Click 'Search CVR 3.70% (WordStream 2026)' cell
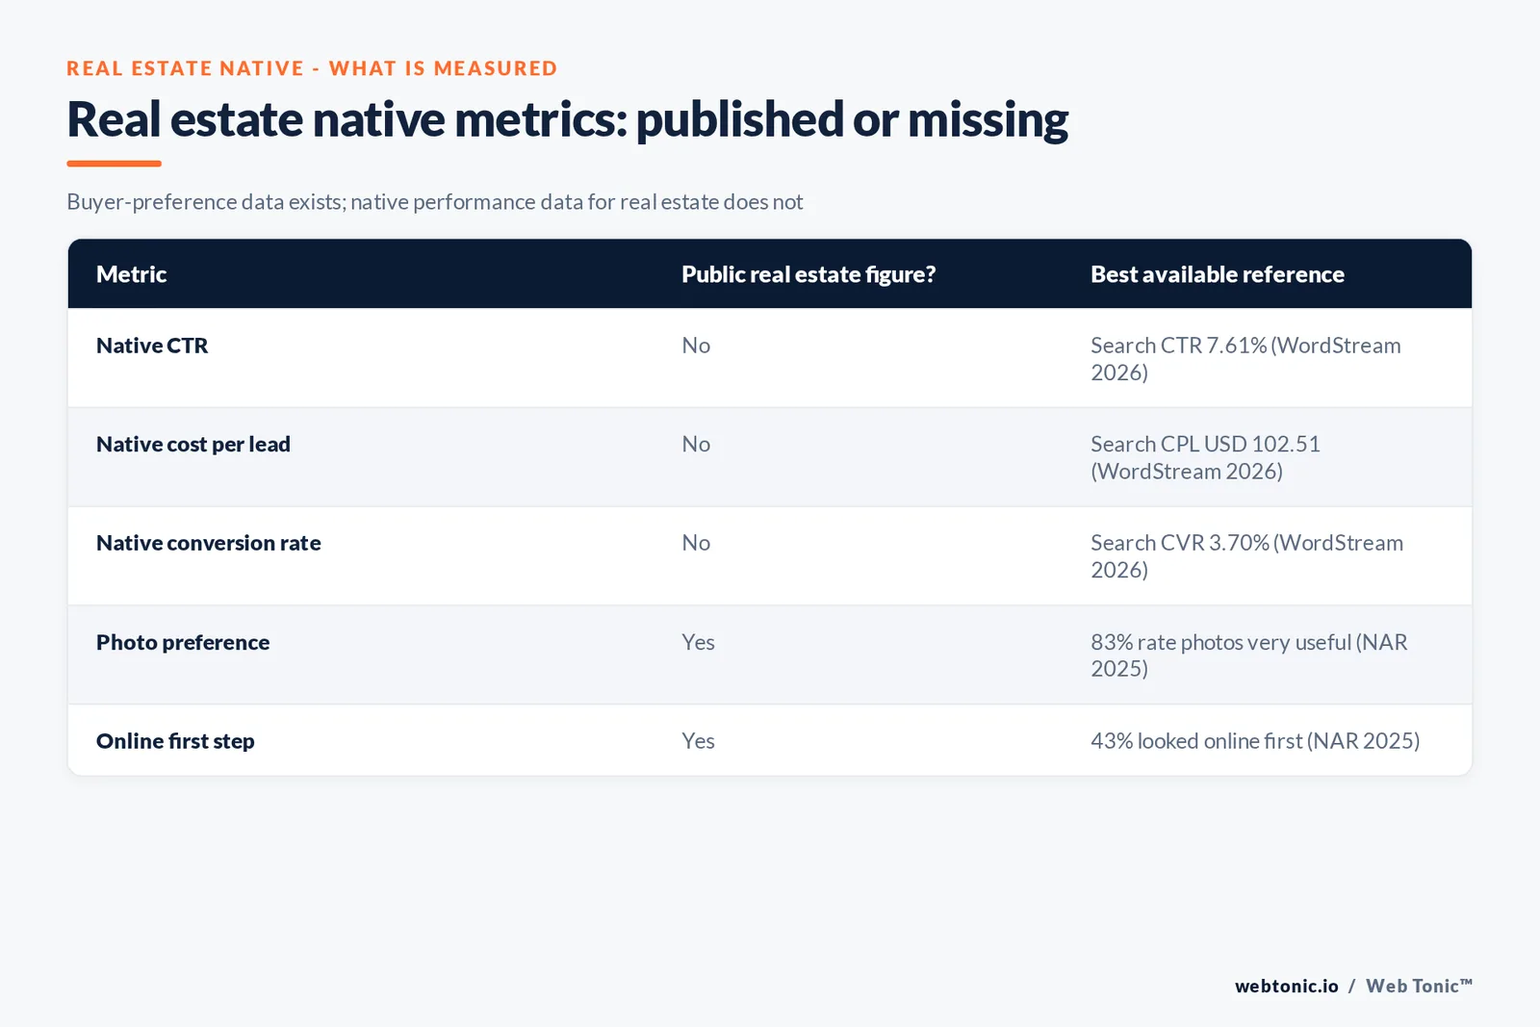Image resolution: width=1540 pixels, height=1027 pixels. [1246, 556]
